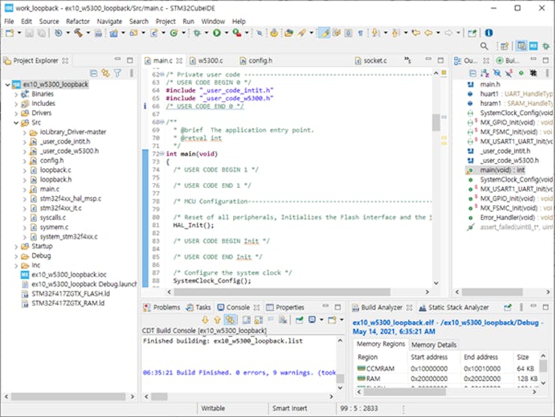This screenshot has height=417, width=555.
Task: Click the editor vertical scrollbar
Action: point(436,122)
